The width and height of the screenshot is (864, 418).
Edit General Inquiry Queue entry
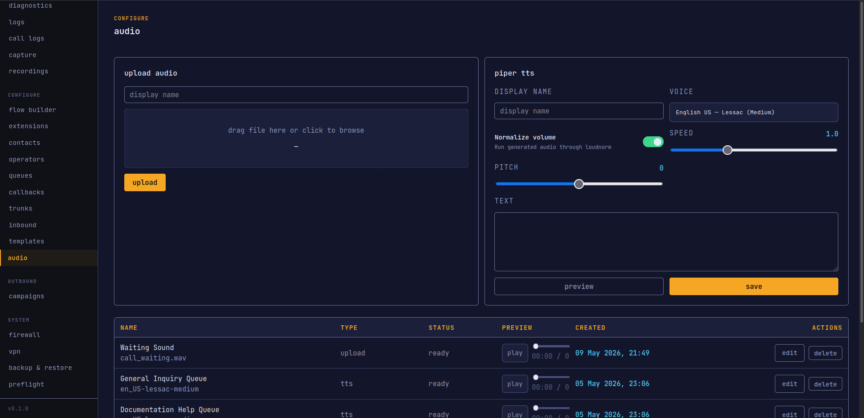coord(789,384)
